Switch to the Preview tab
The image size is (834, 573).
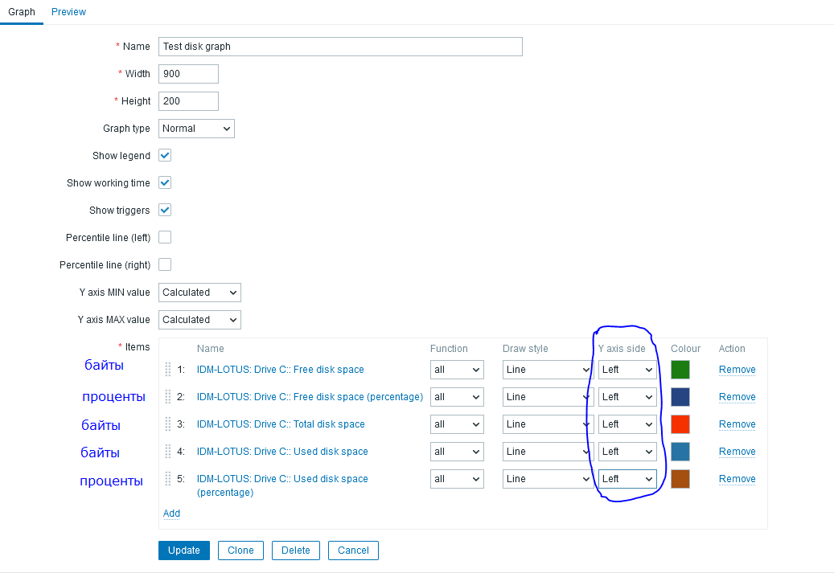tap(68, 12)
